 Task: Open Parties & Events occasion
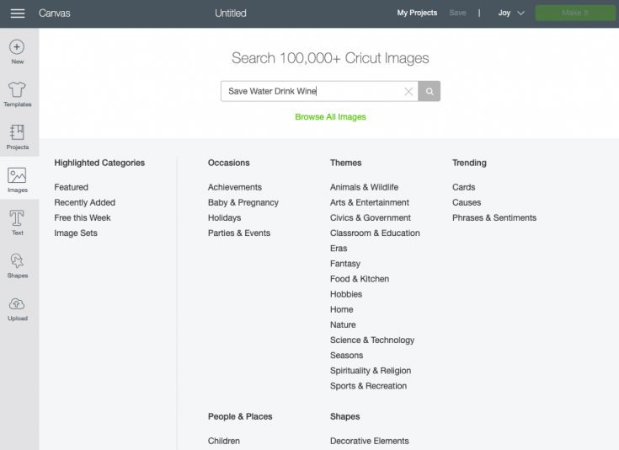239,233
